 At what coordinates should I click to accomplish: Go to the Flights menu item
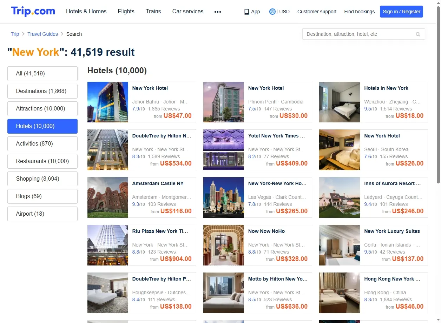click(126, 12)
